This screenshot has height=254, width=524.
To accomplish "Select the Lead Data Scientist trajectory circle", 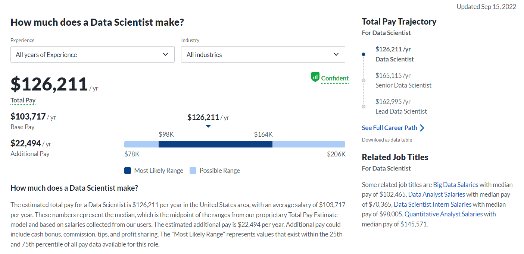I will [x=363, y=106].
